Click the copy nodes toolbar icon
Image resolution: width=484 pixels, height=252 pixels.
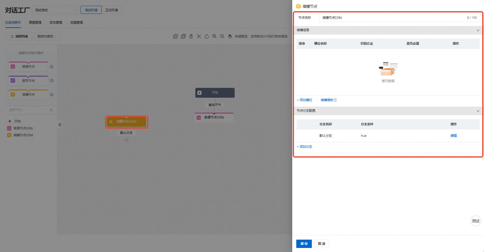click(x=175, y=36)
